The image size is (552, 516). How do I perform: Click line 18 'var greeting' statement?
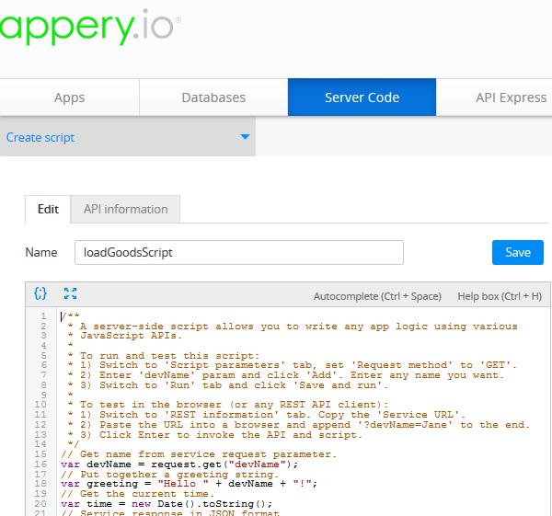(189, 484)
